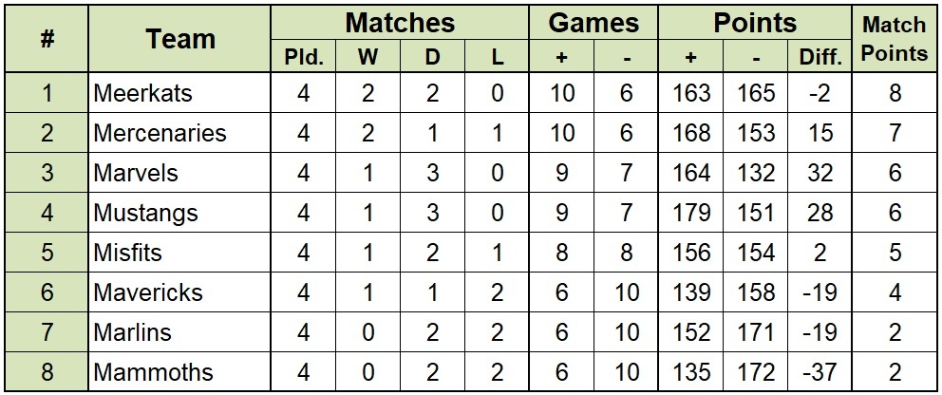Click the Matches group header

pyautogui.click(x=400, y=23)
